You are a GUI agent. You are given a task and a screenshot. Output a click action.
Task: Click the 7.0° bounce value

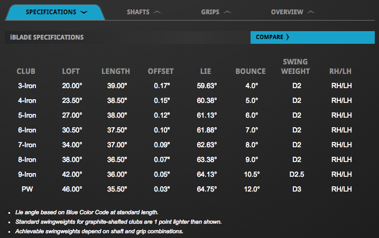pos(252,130)
